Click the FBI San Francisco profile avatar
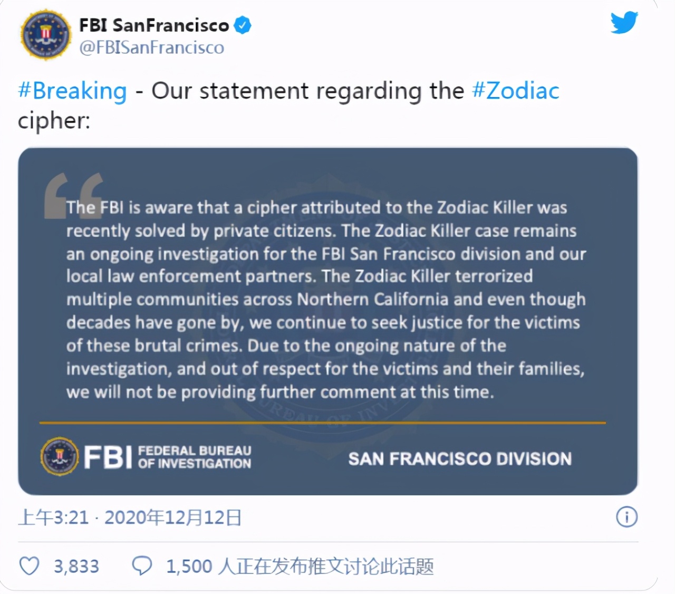The width and height of the screenshot is (675, 594). pos(45,35)
